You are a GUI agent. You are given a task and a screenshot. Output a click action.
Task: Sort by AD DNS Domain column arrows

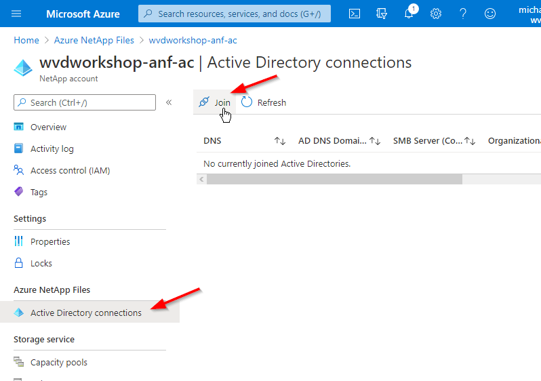tap(375, 141)
